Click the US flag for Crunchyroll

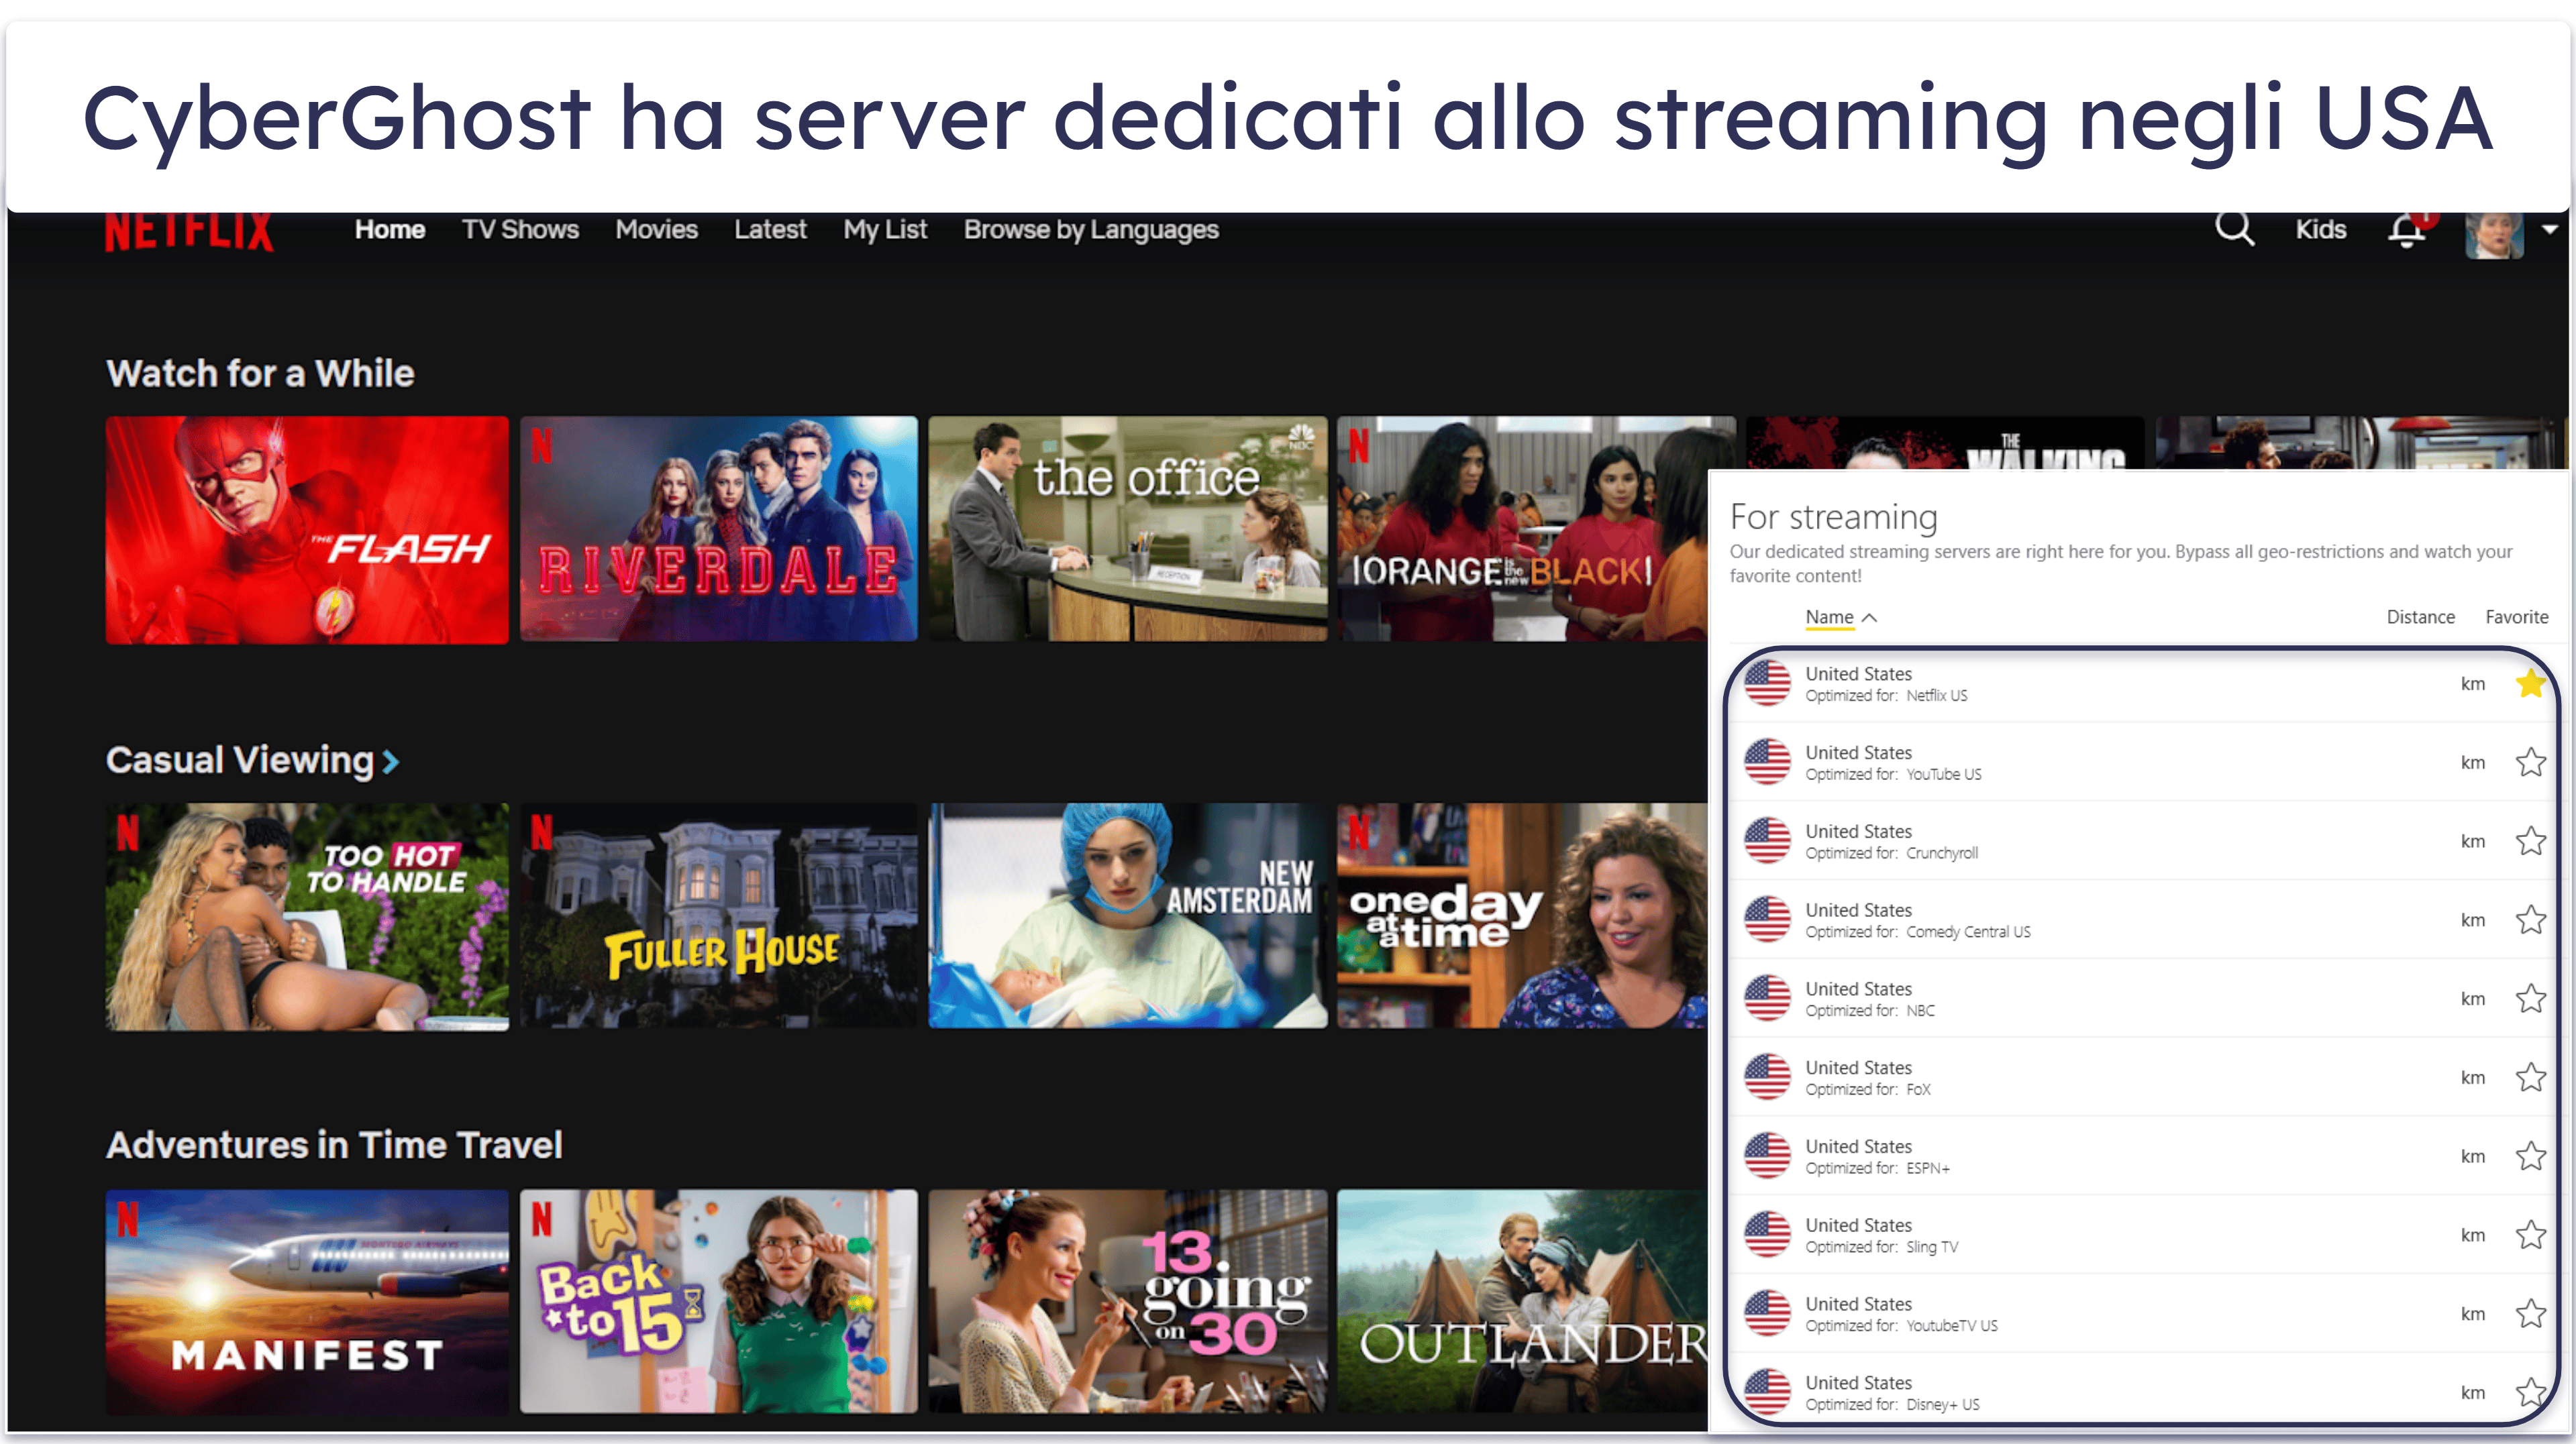tap(1767, 842)
